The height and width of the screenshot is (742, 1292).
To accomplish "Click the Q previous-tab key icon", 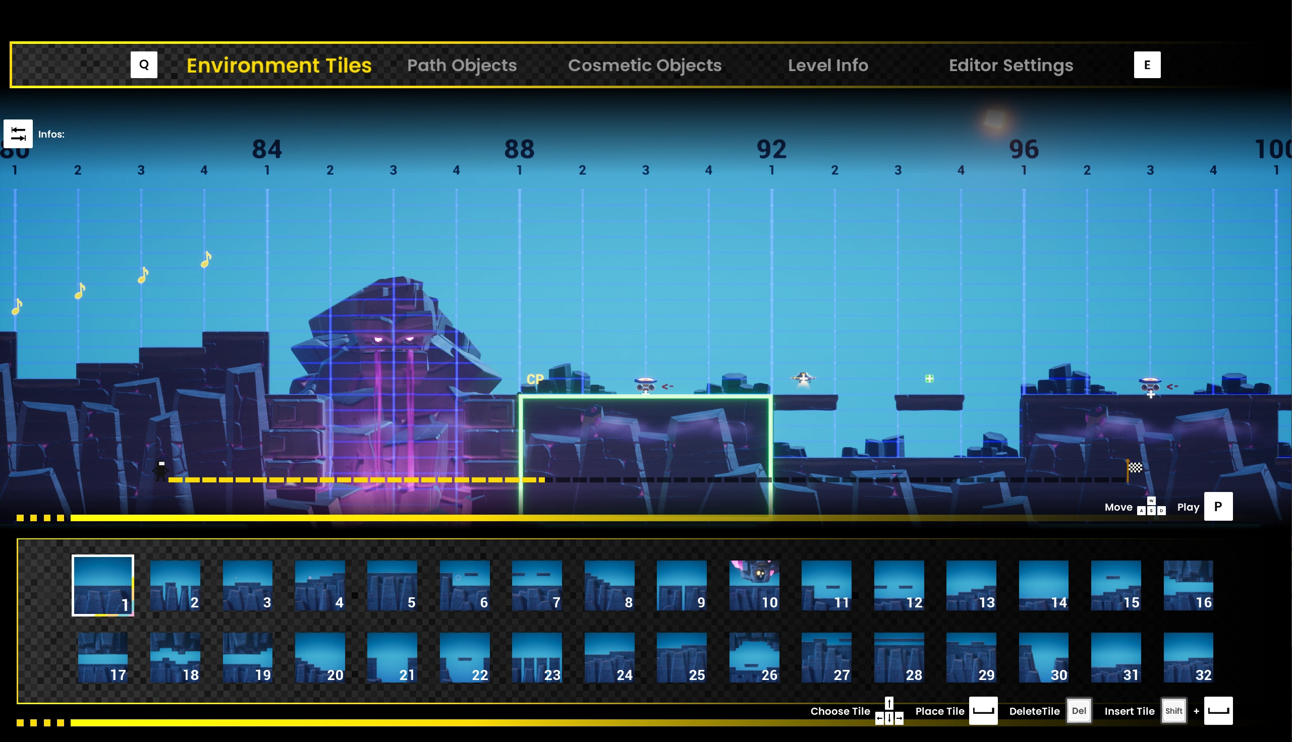I will pos(144,65).
